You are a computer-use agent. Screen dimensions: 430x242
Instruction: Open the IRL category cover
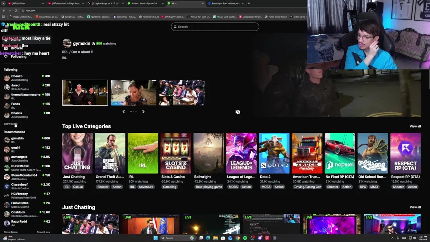click(x=143, y=153)
